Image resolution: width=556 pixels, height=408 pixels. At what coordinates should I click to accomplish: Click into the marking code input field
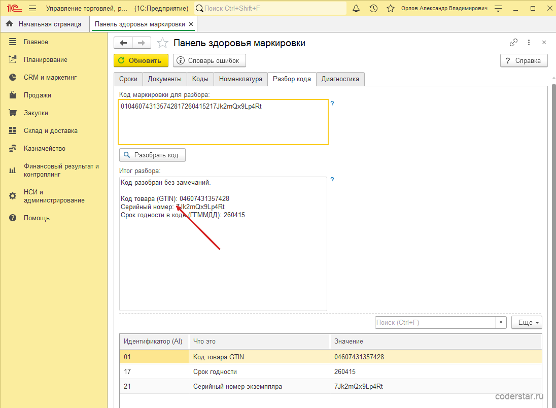click(x=223, y=122)
